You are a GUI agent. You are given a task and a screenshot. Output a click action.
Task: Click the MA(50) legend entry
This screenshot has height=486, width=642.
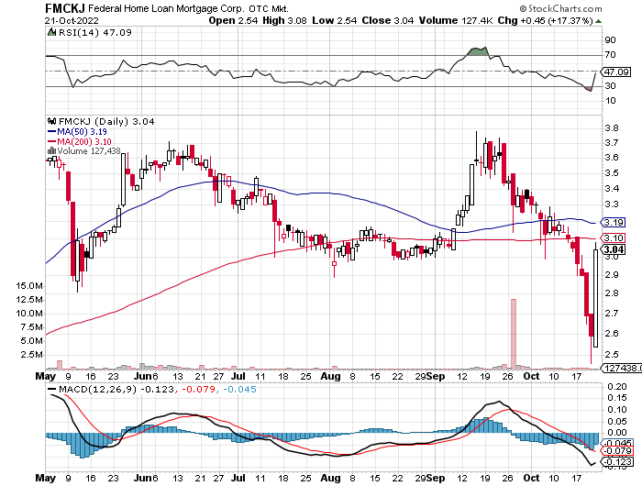click(77, 131)
